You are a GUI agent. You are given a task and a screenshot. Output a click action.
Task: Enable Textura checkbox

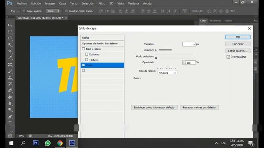pos(87,60)
